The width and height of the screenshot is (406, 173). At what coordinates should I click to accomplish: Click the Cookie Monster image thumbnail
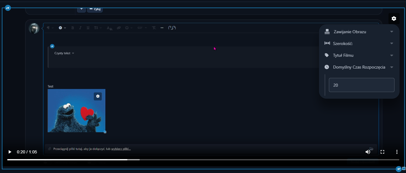pos(73,115)
